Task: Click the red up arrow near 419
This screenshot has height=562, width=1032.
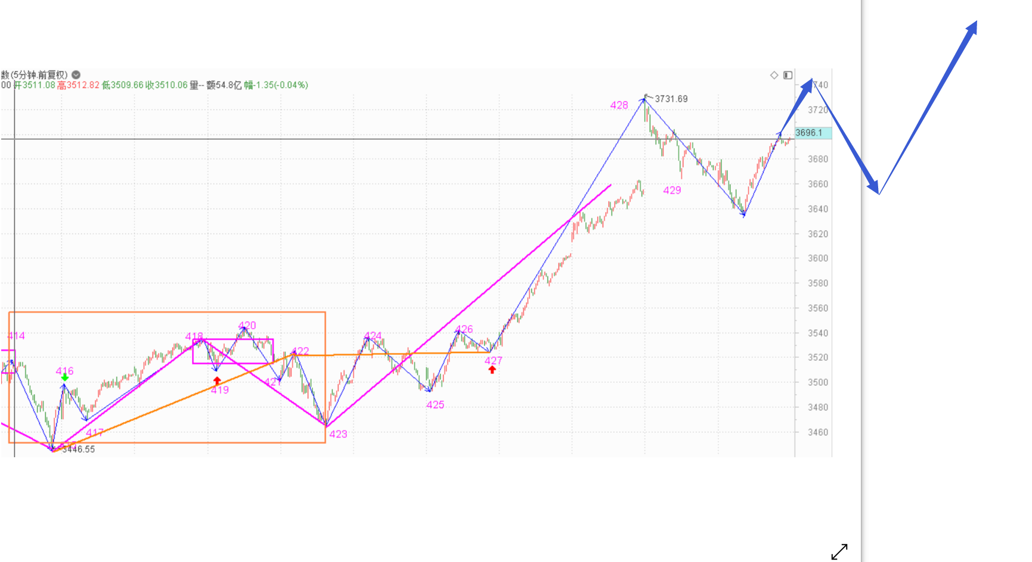Action: [217, 380]
